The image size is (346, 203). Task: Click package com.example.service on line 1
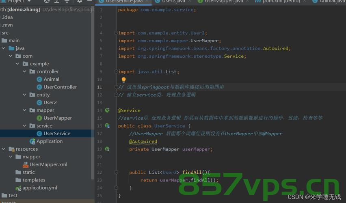[157, 10]
